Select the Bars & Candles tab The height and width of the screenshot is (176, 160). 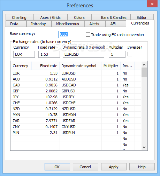pos(111,17)
